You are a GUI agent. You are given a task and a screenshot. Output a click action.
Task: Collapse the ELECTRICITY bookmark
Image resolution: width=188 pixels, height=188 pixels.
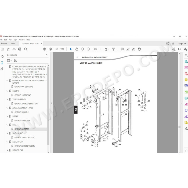[8, 142]
